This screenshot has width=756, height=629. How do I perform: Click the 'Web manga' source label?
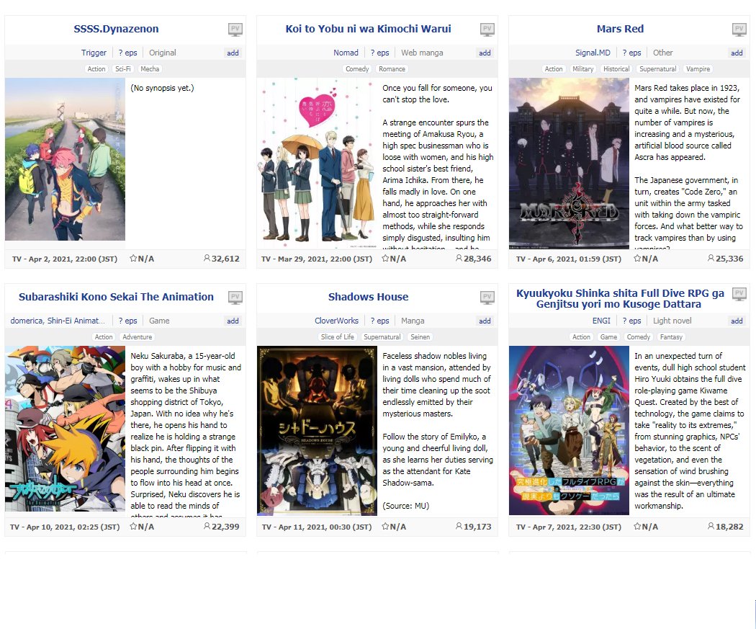pyautogui.click(x=422, y=53)
